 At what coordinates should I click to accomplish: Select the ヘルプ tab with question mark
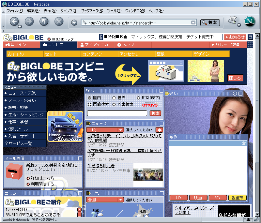point(133,45)
